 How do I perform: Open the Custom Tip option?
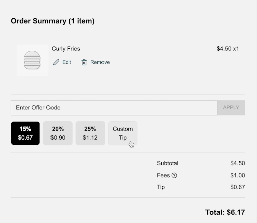(x=123, y=133)
